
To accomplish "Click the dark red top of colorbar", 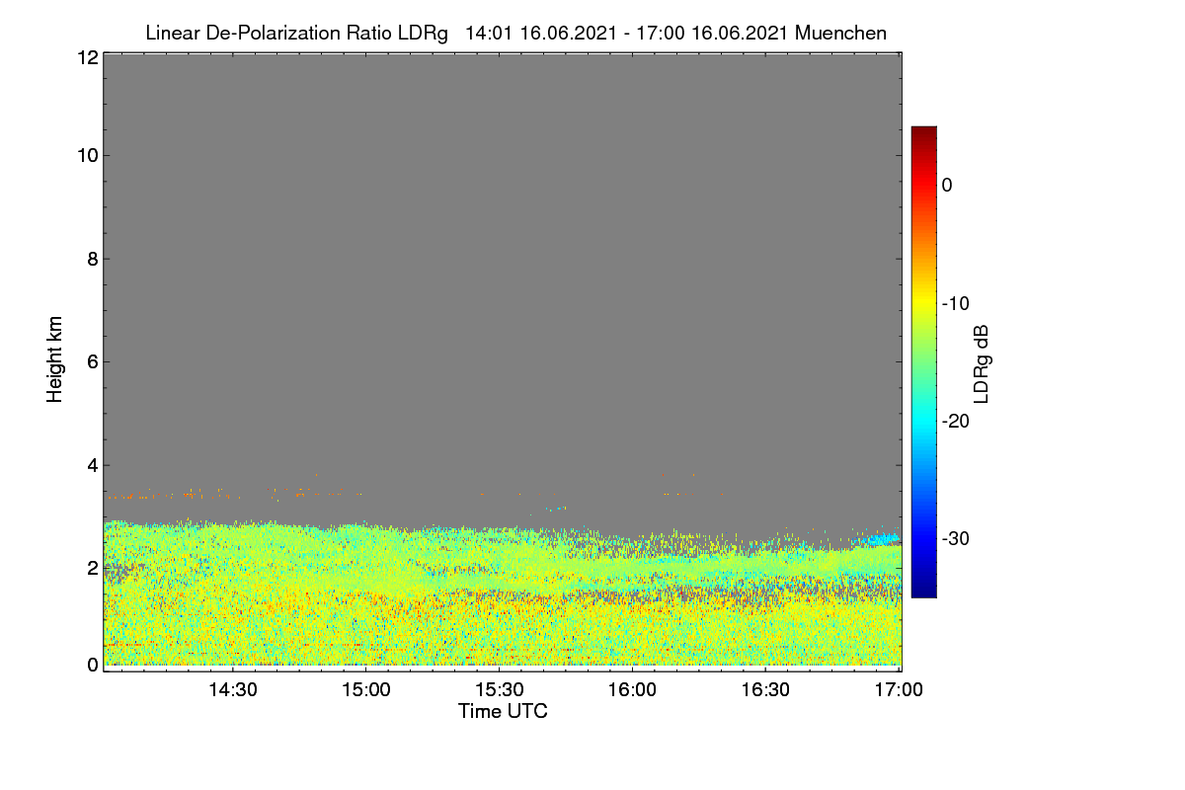I will coord(923,132).
